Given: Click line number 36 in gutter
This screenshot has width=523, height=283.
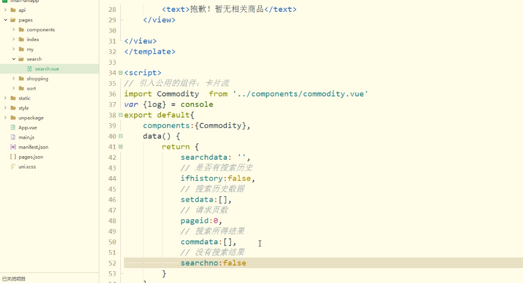Looking at the screenshot, I should (x=112, y=94).
